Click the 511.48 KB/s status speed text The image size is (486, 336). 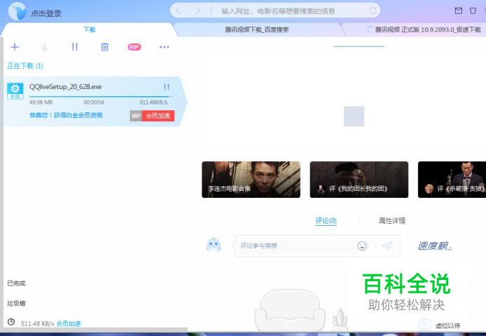[37, 323]
